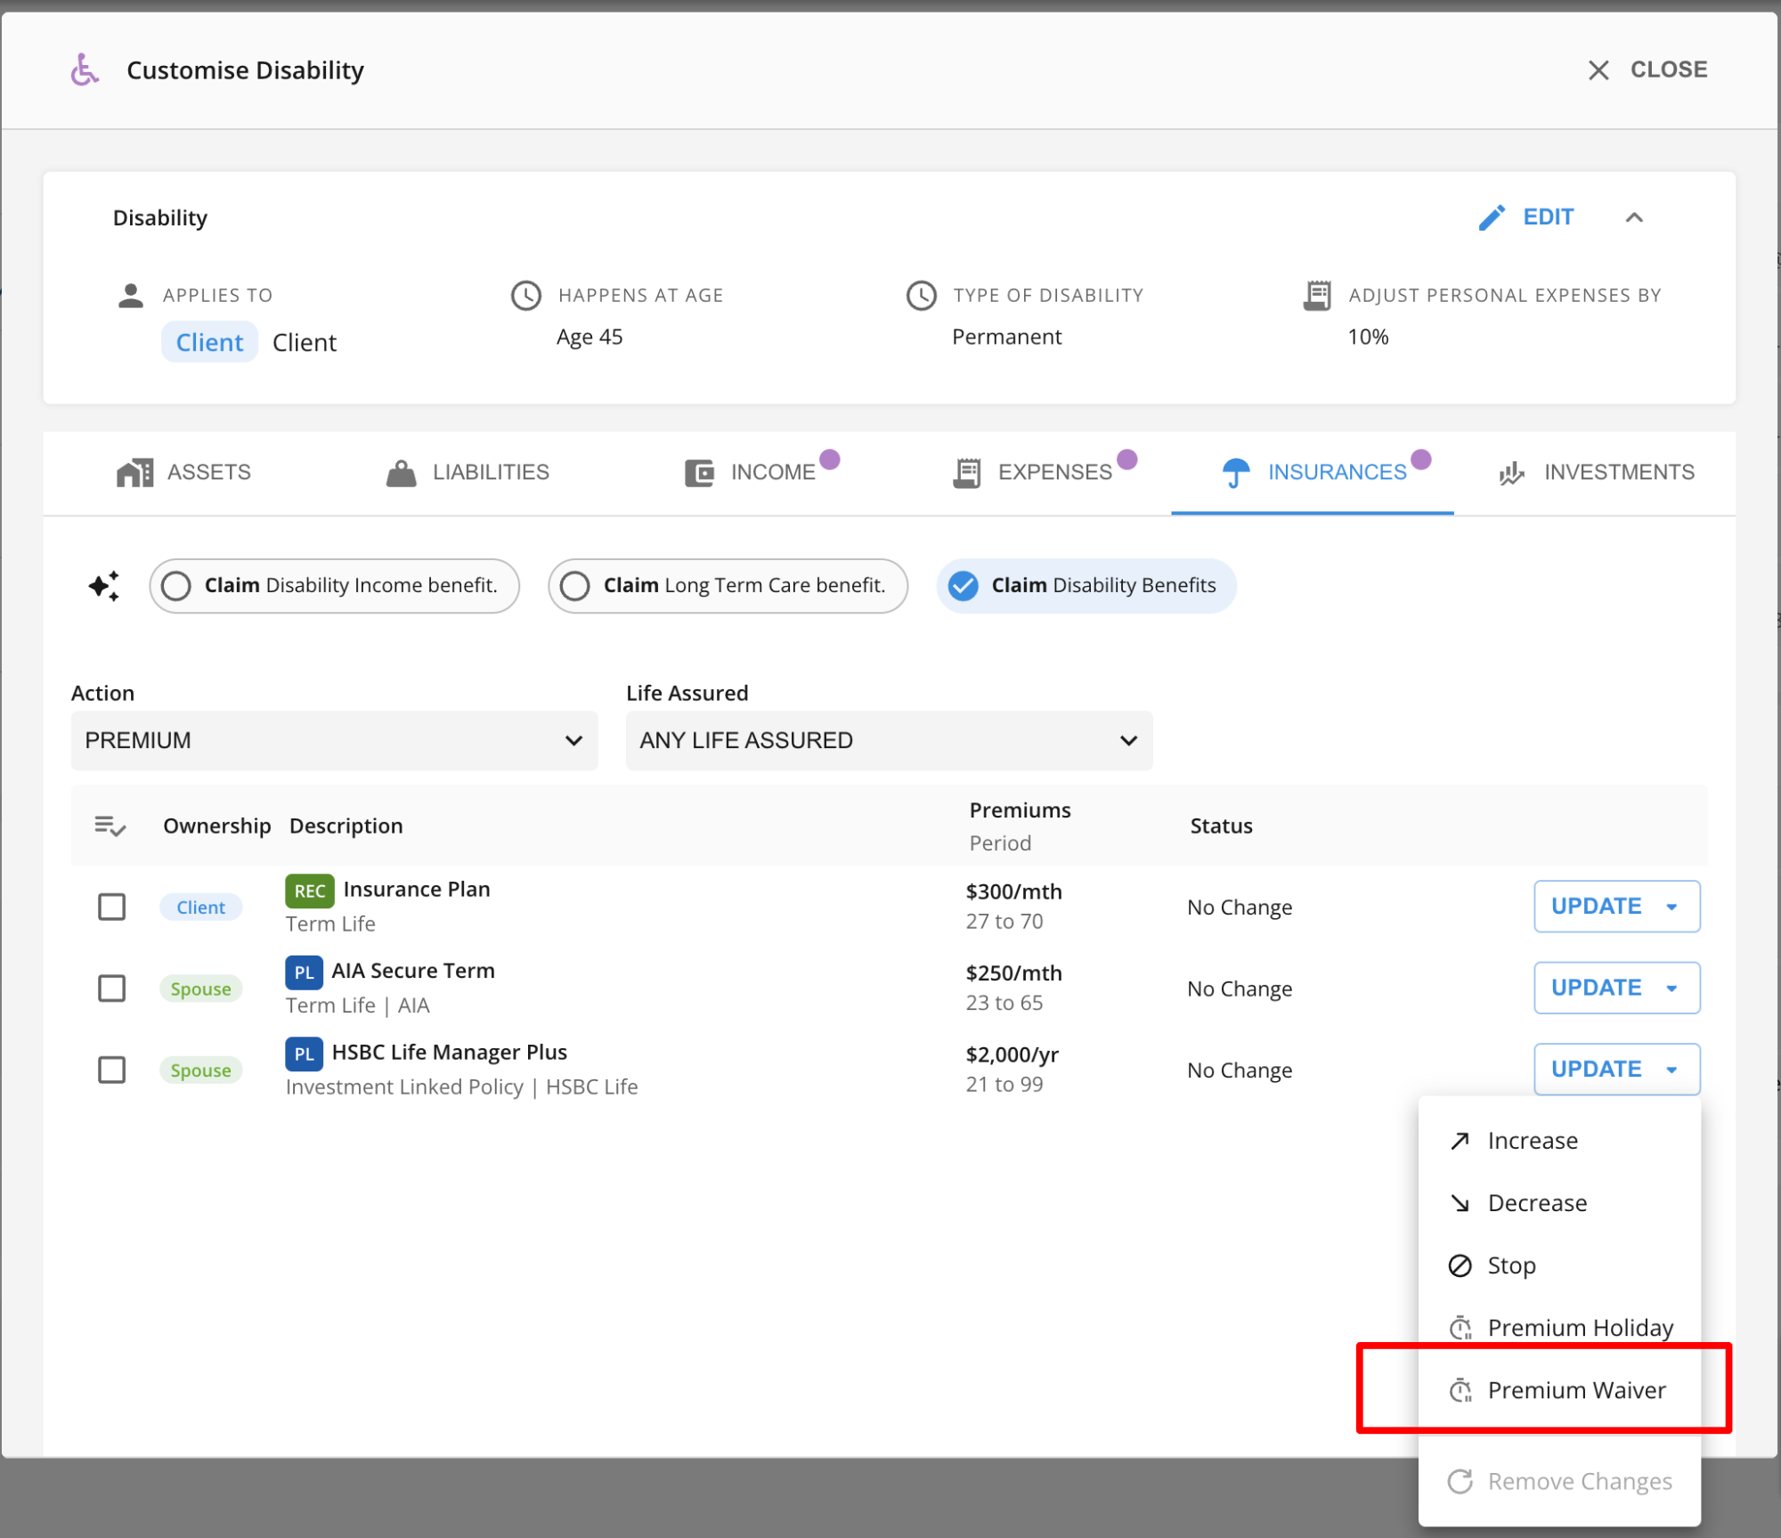Screen dimensions: 1781x1538
Task: Enable Claim Long Term Care benefit option
Action: point(728,586)
